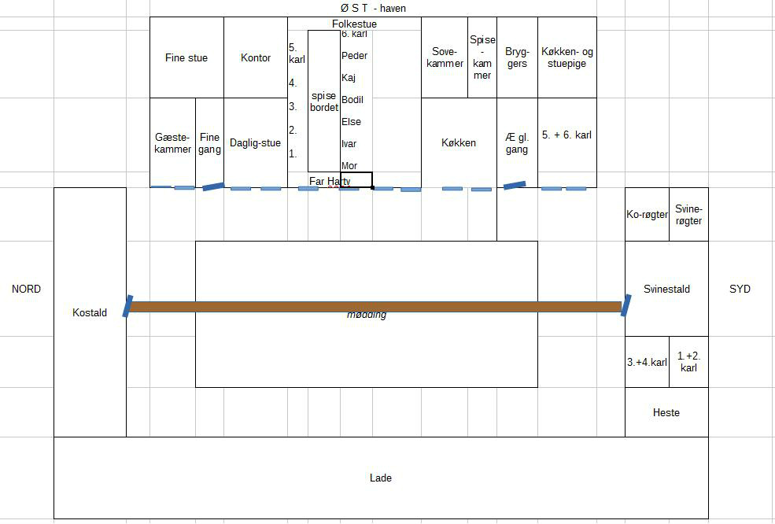The image size is (775, 524).
Task: Click the Heste stable cell
Action: coord(666,412)
